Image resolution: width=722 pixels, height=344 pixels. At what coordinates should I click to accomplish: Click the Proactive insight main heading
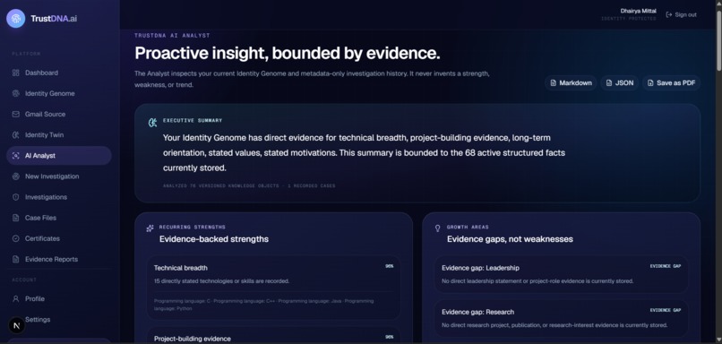tap(288, 54)
